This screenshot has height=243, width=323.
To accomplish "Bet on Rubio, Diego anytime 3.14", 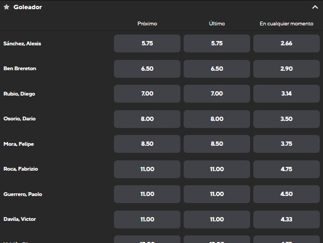I will [286, 94].
